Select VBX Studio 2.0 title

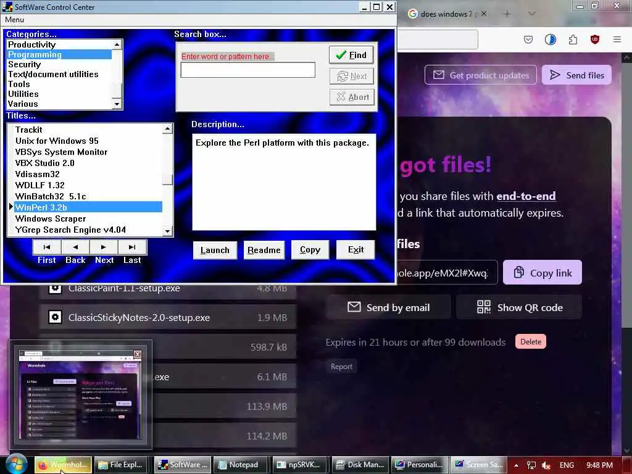click(x=88, y=163)
